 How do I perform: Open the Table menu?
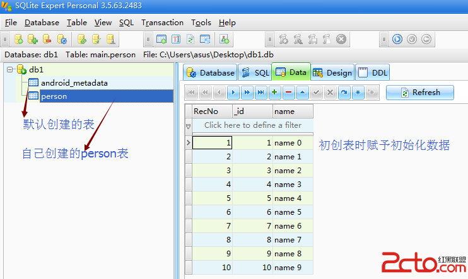point(77,23)
